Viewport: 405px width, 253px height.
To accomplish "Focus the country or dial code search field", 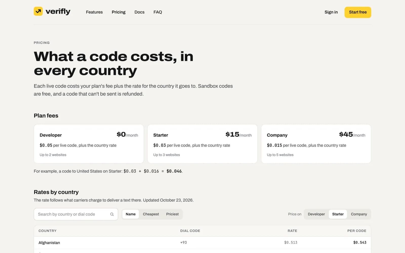I will click(76, 214).
